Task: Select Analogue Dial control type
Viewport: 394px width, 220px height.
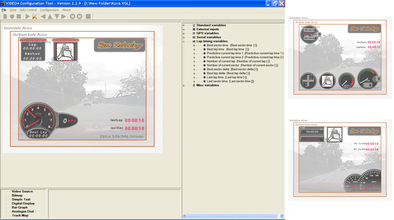Action: pos(23,211)
